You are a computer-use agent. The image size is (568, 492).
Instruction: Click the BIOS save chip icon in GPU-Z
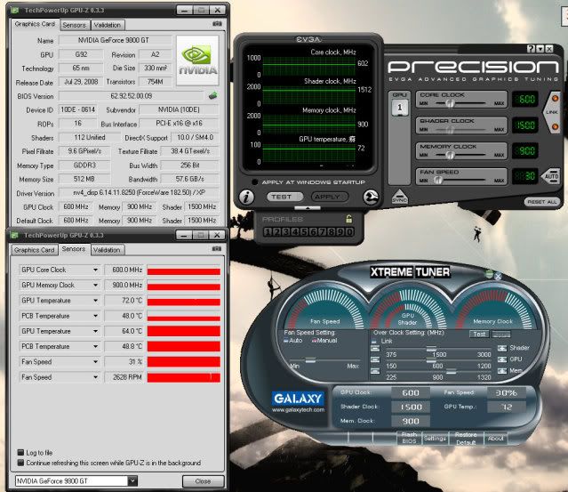(212, 93)
